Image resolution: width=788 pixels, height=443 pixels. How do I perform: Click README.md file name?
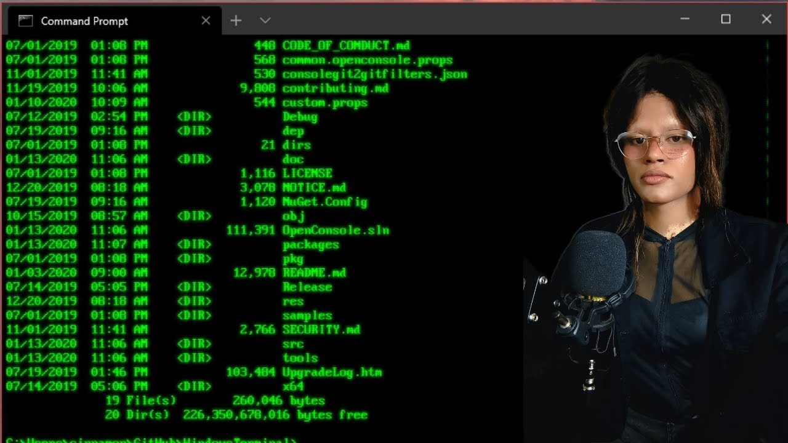tap(314, 273)
